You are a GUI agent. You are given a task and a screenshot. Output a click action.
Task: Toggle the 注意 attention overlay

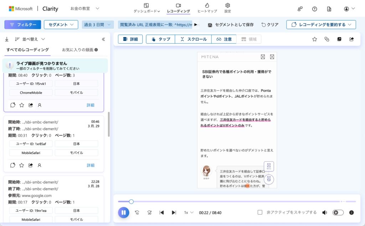coord(224,39)
